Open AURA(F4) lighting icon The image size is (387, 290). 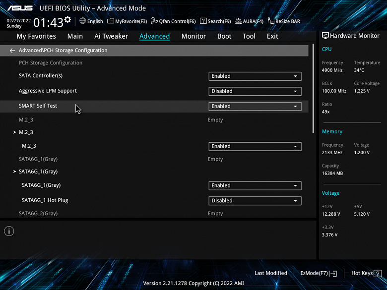[238, 21]
